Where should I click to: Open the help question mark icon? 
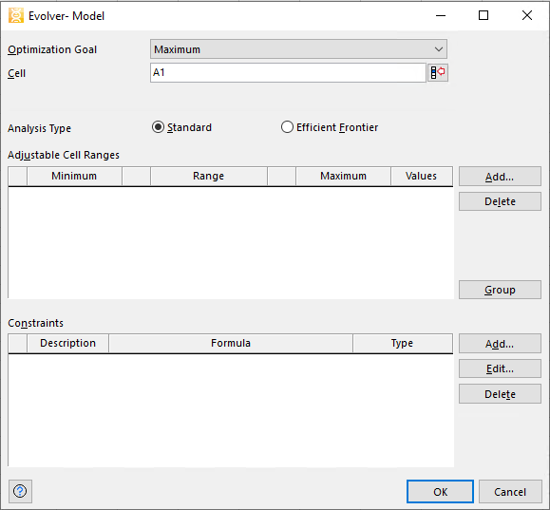20,491
